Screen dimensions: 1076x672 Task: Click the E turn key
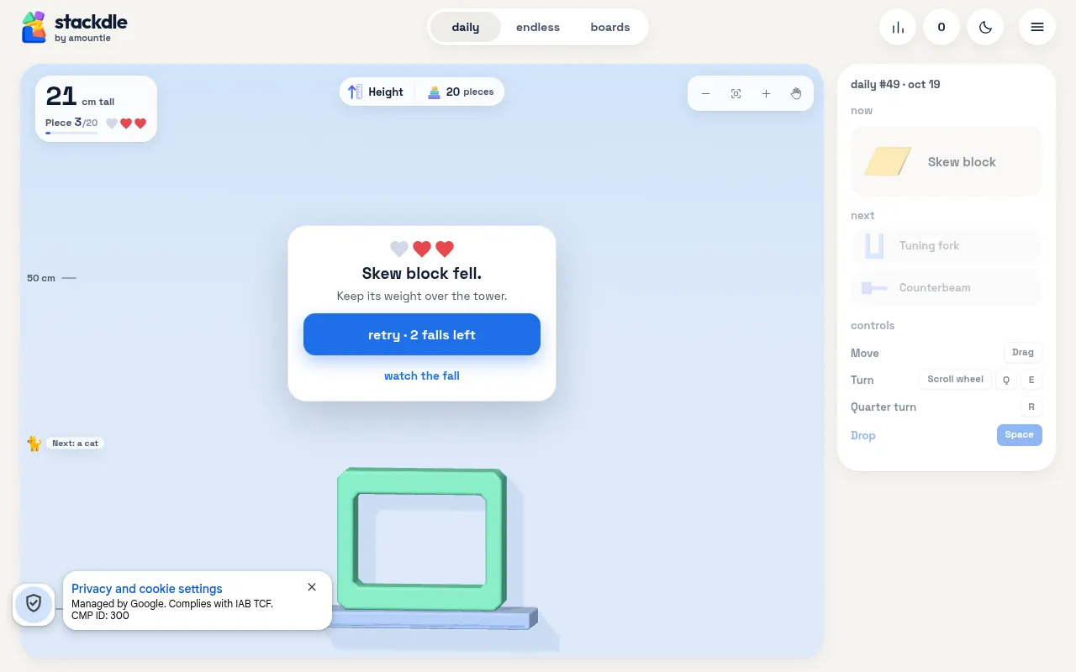(x=1031, y=380)
